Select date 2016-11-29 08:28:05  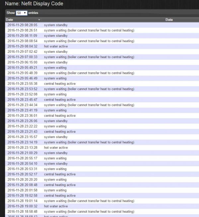tap(23, 25)
